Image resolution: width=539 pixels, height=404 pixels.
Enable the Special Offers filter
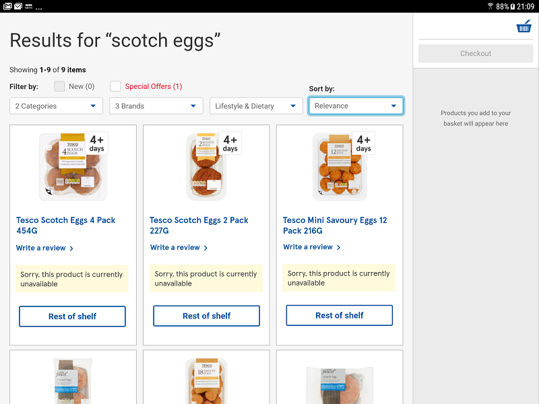point(115,86)
